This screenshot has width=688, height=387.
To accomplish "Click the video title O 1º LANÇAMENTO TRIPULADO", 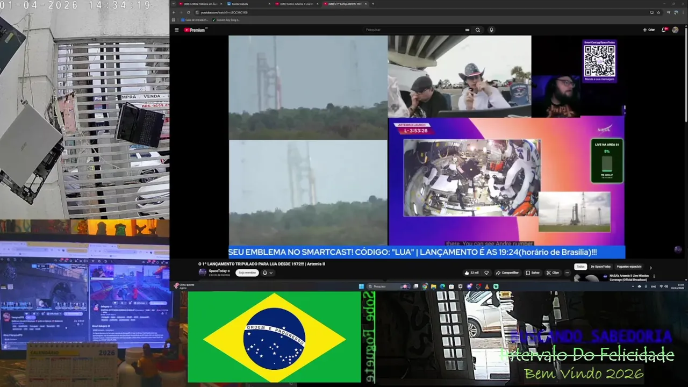I will pyautogui.click(x=261, y=264).
